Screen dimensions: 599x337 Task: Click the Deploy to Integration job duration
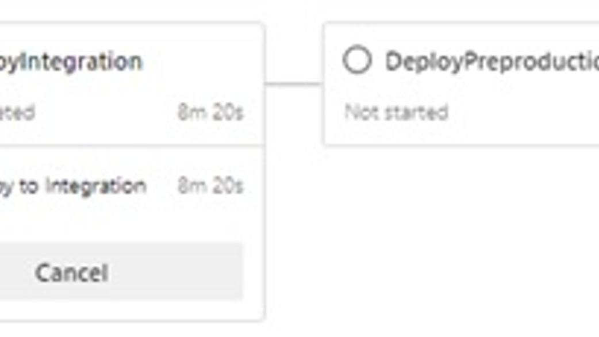[210, 186]
